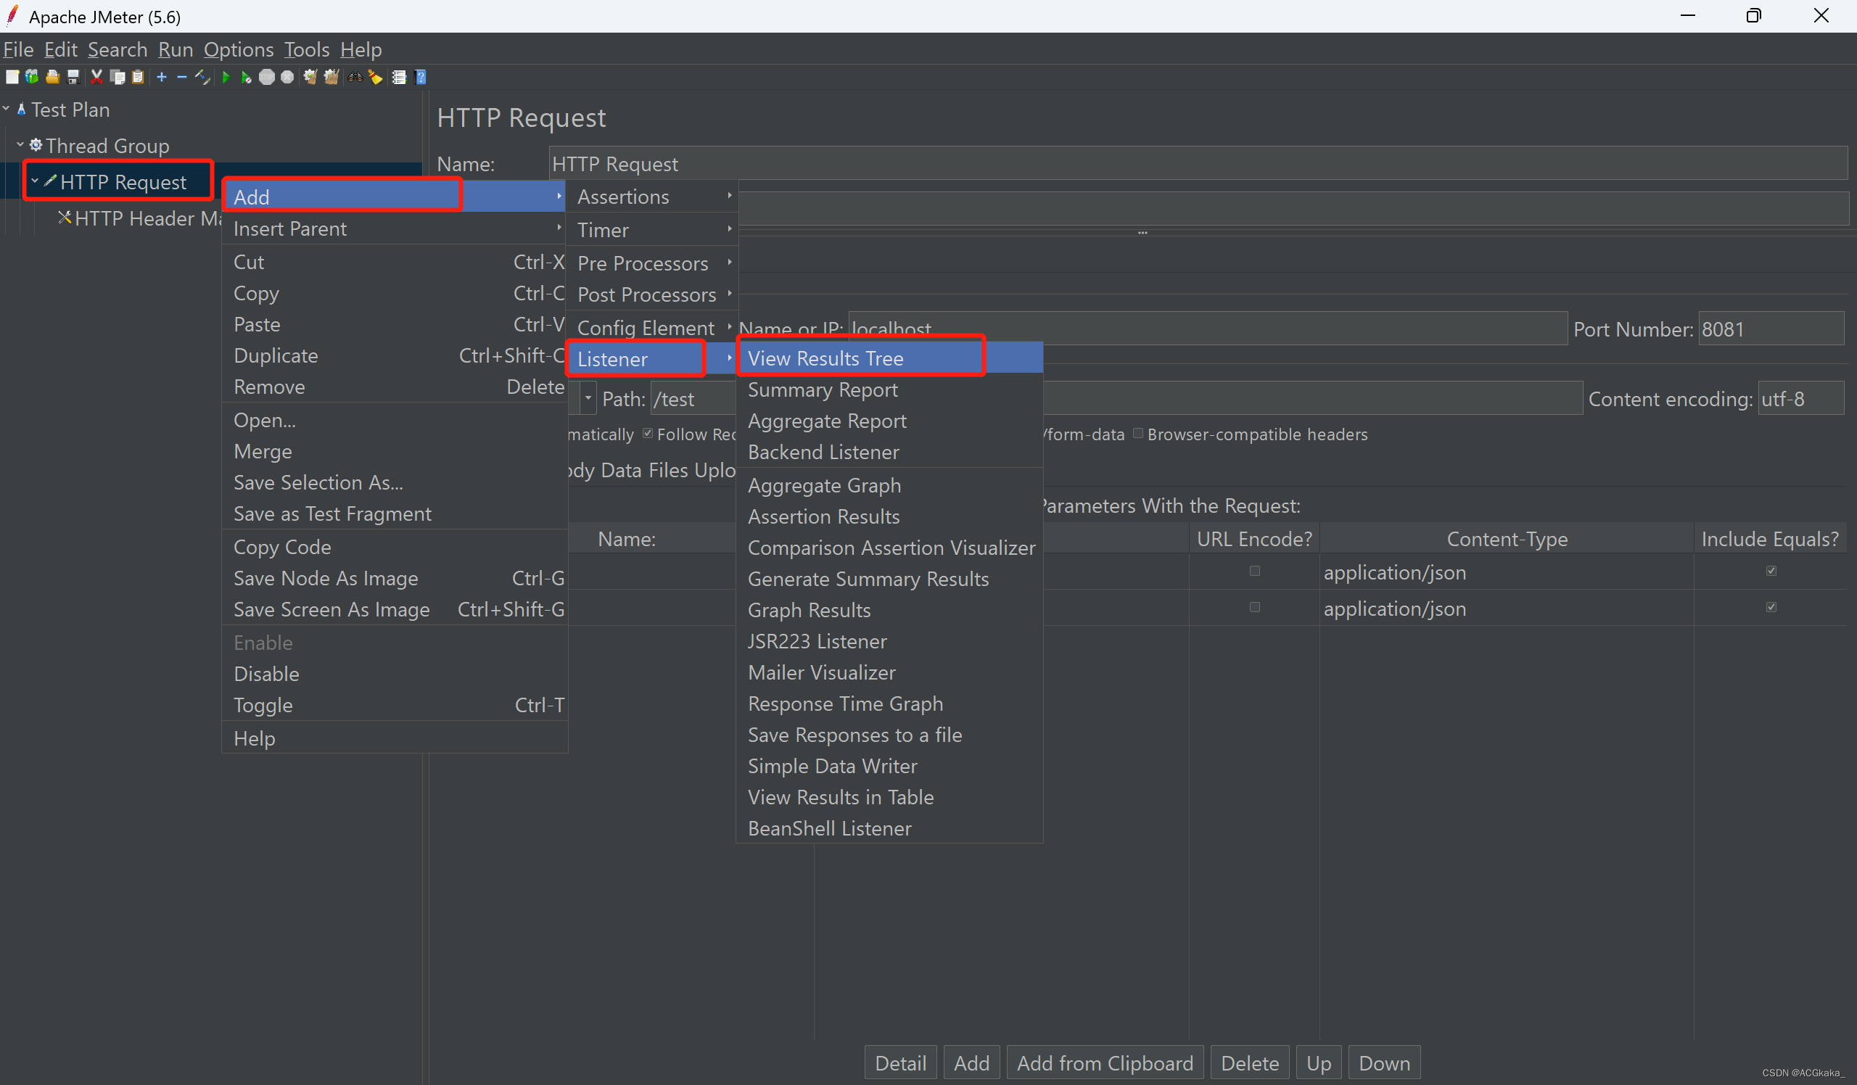Start the test with green play icon
This screenshot has height=1085, width=1857.
[x=226, y=77]
